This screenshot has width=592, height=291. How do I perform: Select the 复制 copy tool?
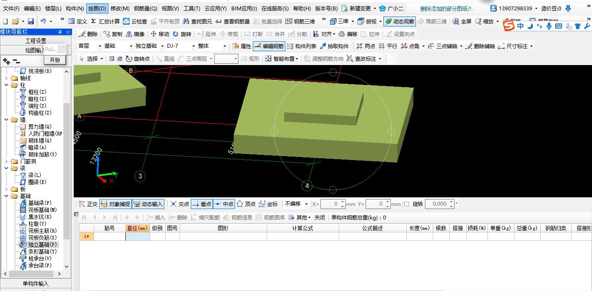point(113,34)
